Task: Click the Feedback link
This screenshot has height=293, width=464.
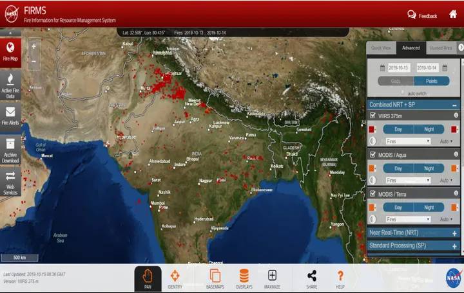Action: point(422,15)
